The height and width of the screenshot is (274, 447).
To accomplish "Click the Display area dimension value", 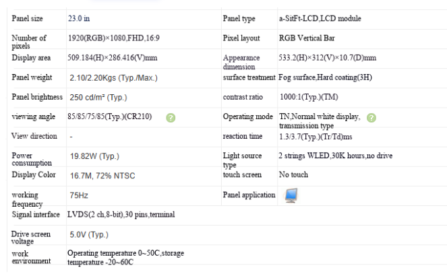I will [113, 58].
